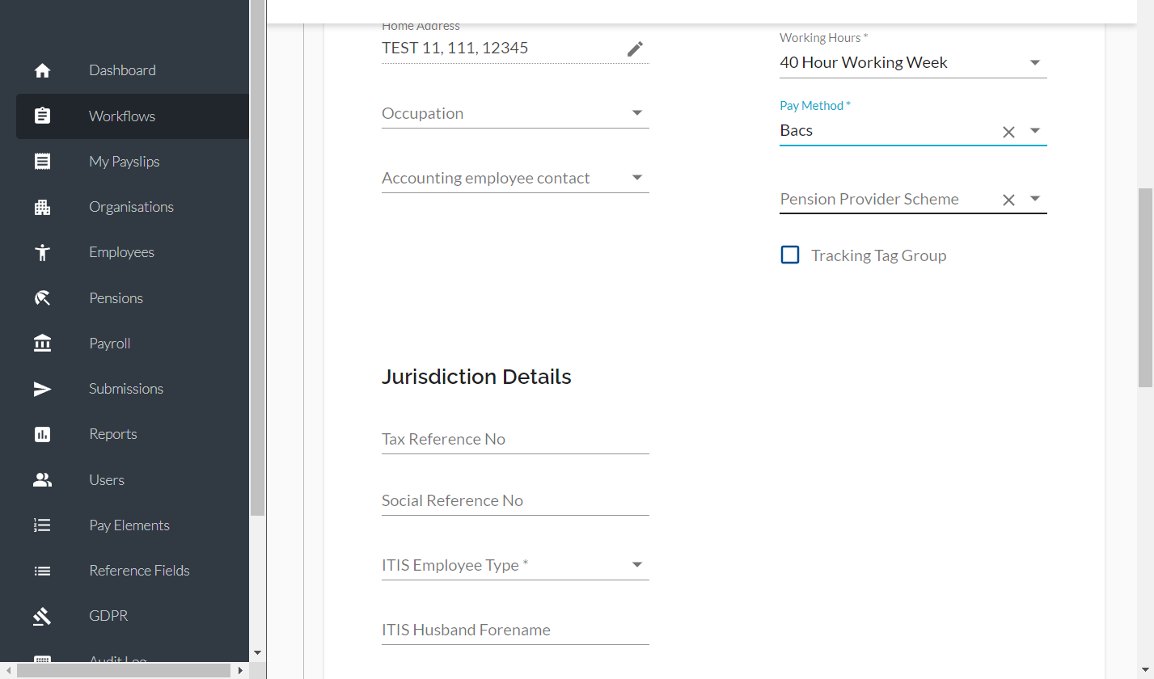Click the Pay Elements list icon
Image resolution: width=1154 pixels, height=679 pixels.
pyautogui.click(x=43, y=525)
